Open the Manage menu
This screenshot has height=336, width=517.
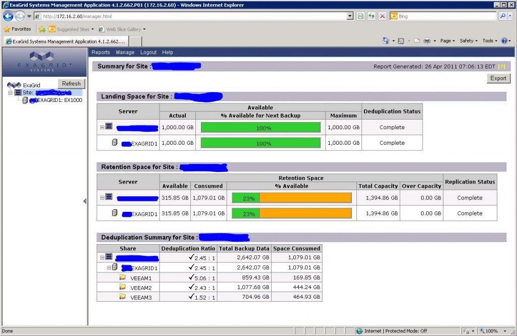pyautogui.click(x=125, y=52)
